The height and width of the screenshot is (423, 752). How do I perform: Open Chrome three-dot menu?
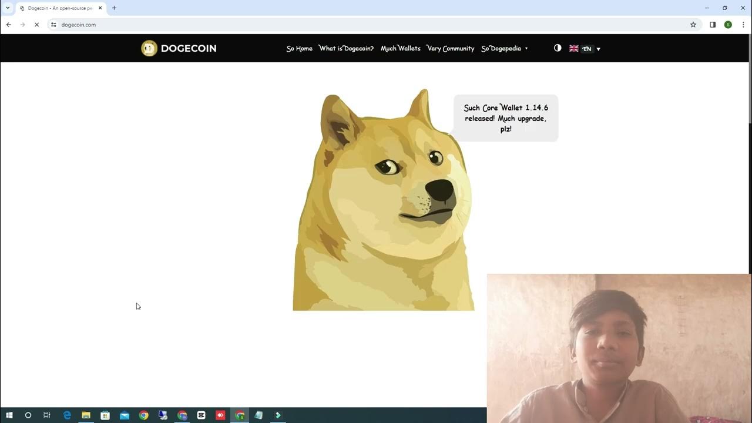[743, 25]
